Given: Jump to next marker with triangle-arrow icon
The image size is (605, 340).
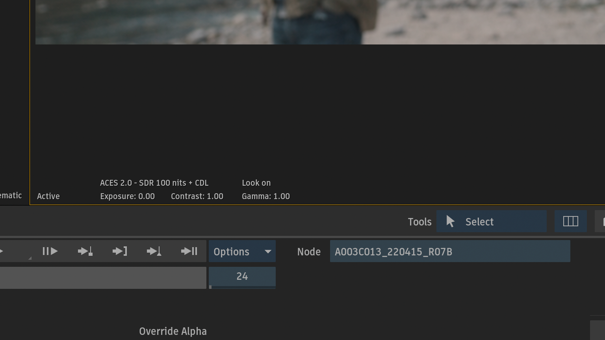Looking at the screenshot, I should point(154,251).
